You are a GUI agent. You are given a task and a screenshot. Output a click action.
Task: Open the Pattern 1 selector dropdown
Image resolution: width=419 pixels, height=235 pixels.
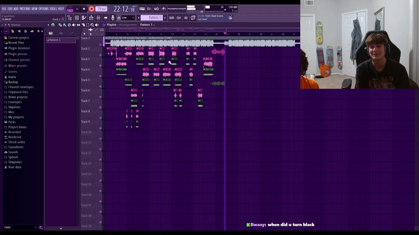[x=152, y=18]
